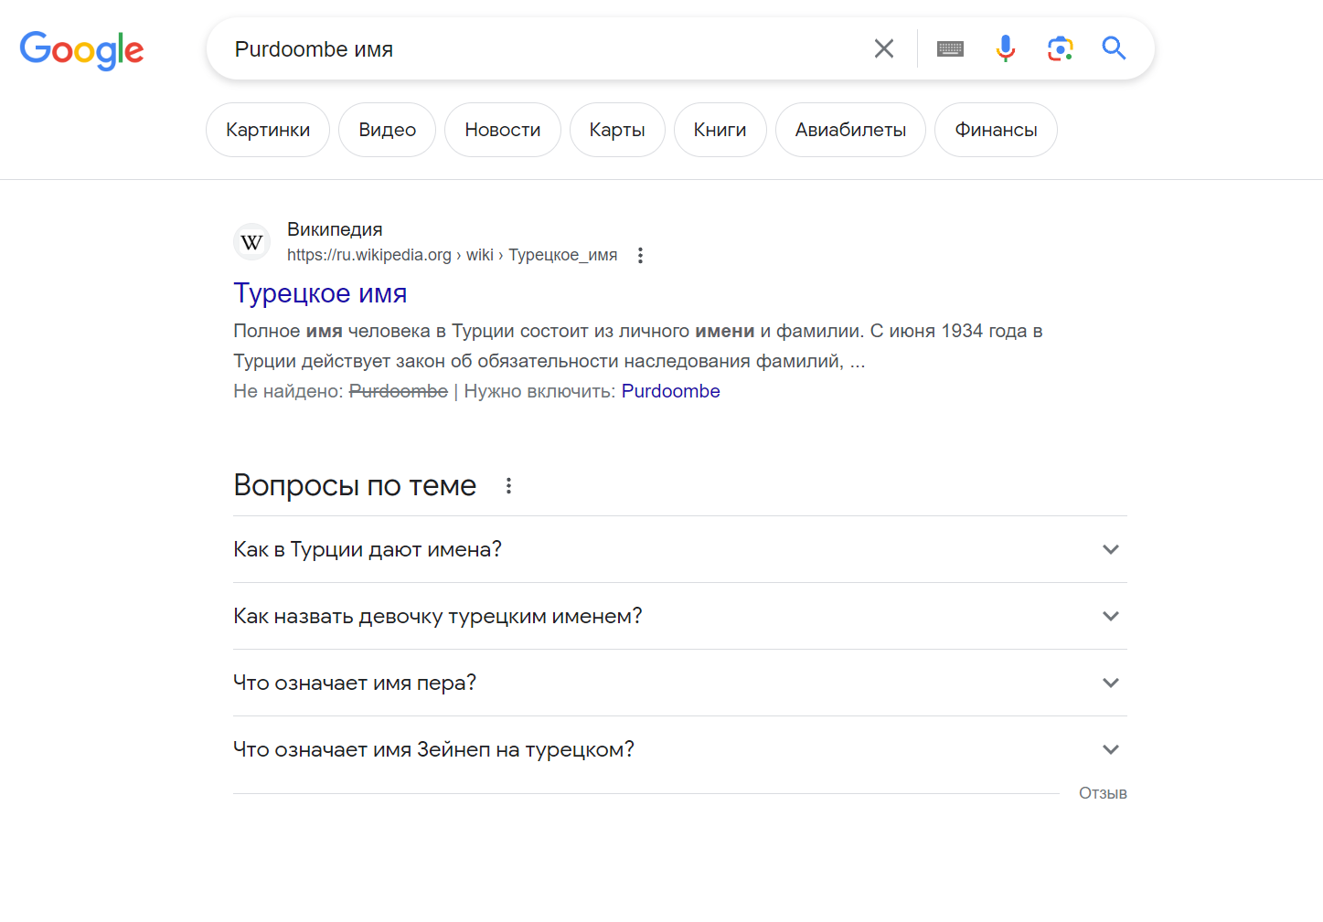Image resolution: width=1323 pixels, height=922 pixels.
Task: Clear the search query with X icon
Action: coord(883,48)
